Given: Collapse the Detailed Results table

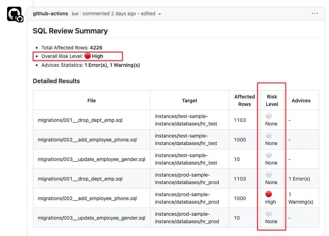Looking at the screenshot, I should point(56,81).
